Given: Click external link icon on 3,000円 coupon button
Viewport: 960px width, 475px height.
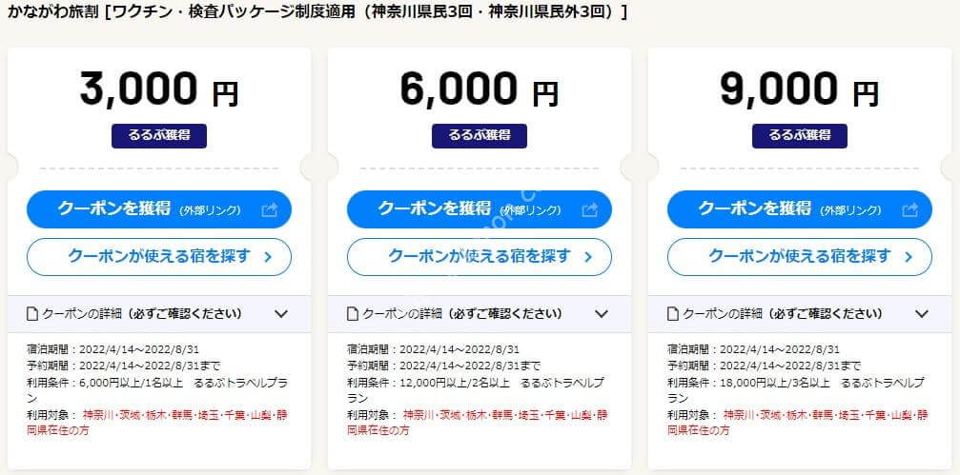Looking at the screenshot, I should (270, 210).
